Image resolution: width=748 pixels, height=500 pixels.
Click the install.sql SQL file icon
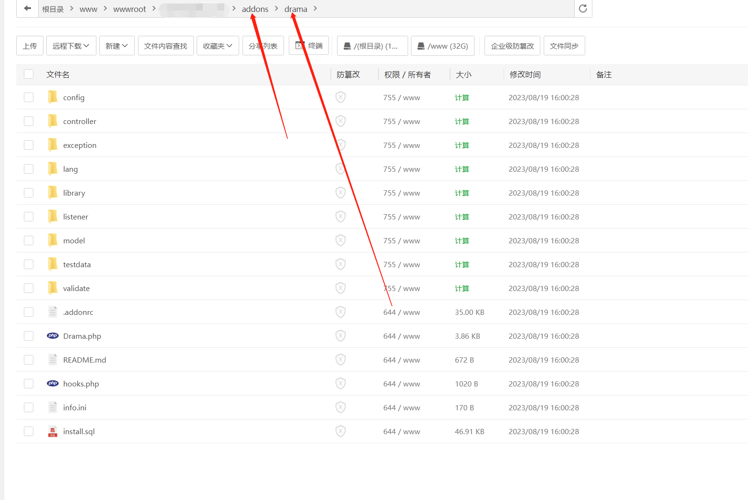[x=53, y=431]
